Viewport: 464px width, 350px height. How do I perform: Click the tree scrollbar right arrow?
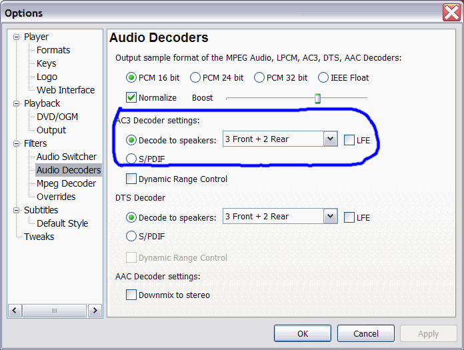[x=95, y=311]
